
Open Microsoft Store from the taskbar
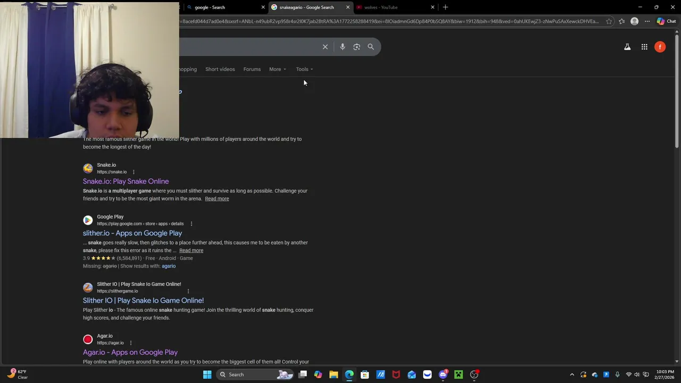coord(365,374)
